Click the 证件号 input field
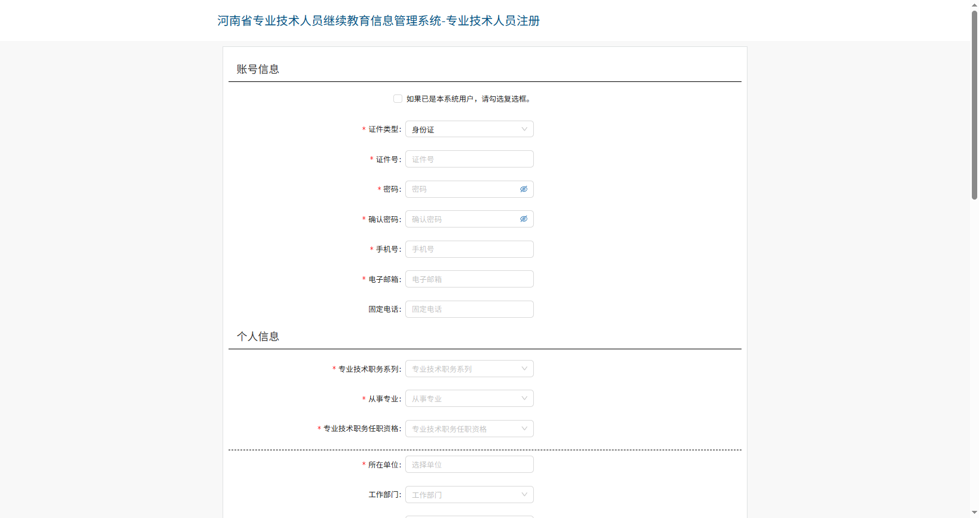The height and width of the screenshot is (518, 979). tap(469, 159)
